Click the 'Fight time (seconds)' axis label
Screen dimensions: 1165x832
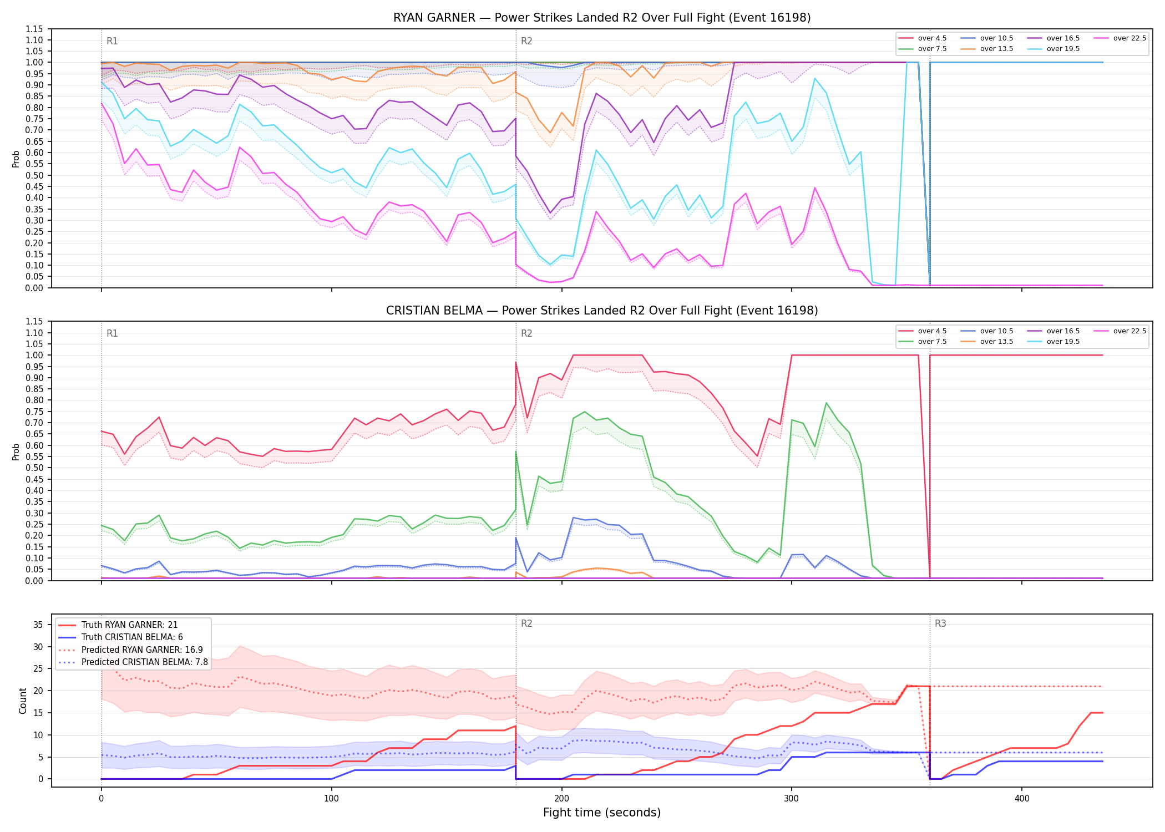point(602,813)
